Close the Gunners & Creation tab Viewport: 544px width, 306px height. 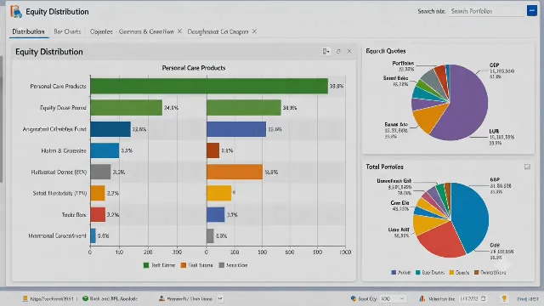click(179, 31)
